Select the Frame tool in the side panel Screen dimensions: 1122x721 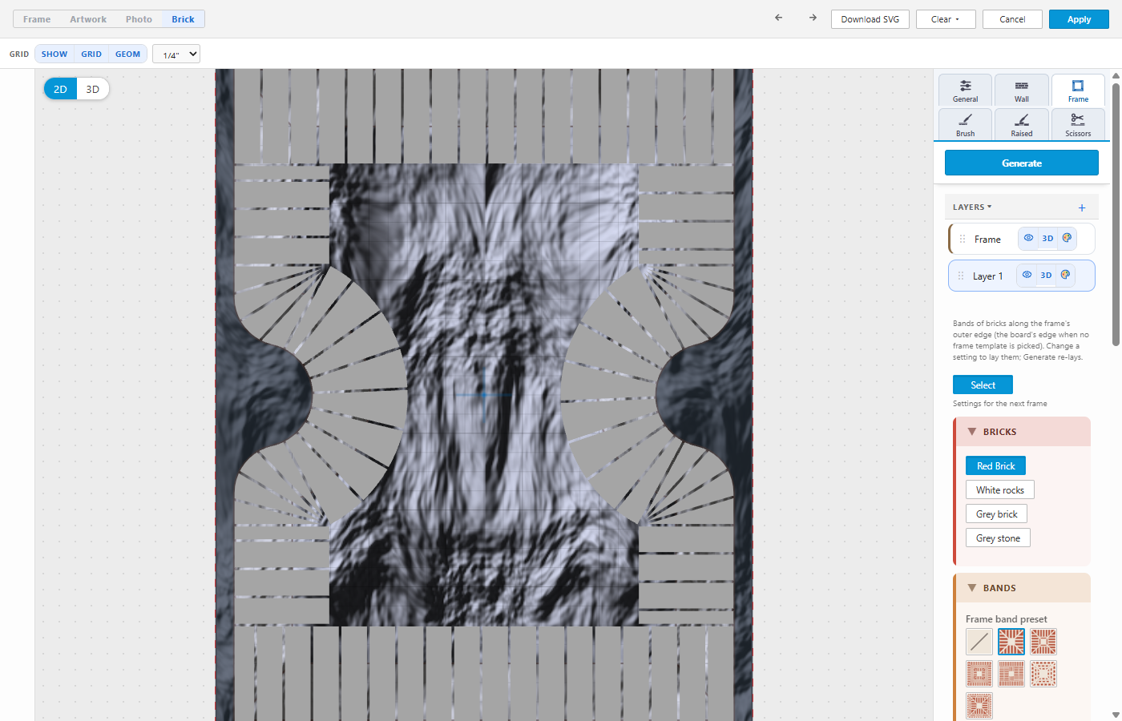(x=1078, y=90)
